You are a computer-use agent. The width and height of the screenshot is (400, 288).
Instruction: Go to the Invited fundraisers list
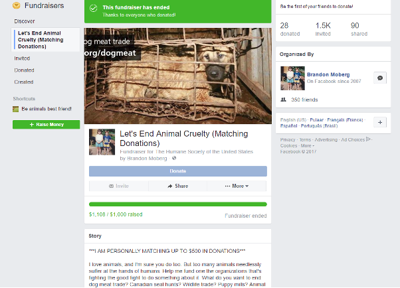[22, 58]
